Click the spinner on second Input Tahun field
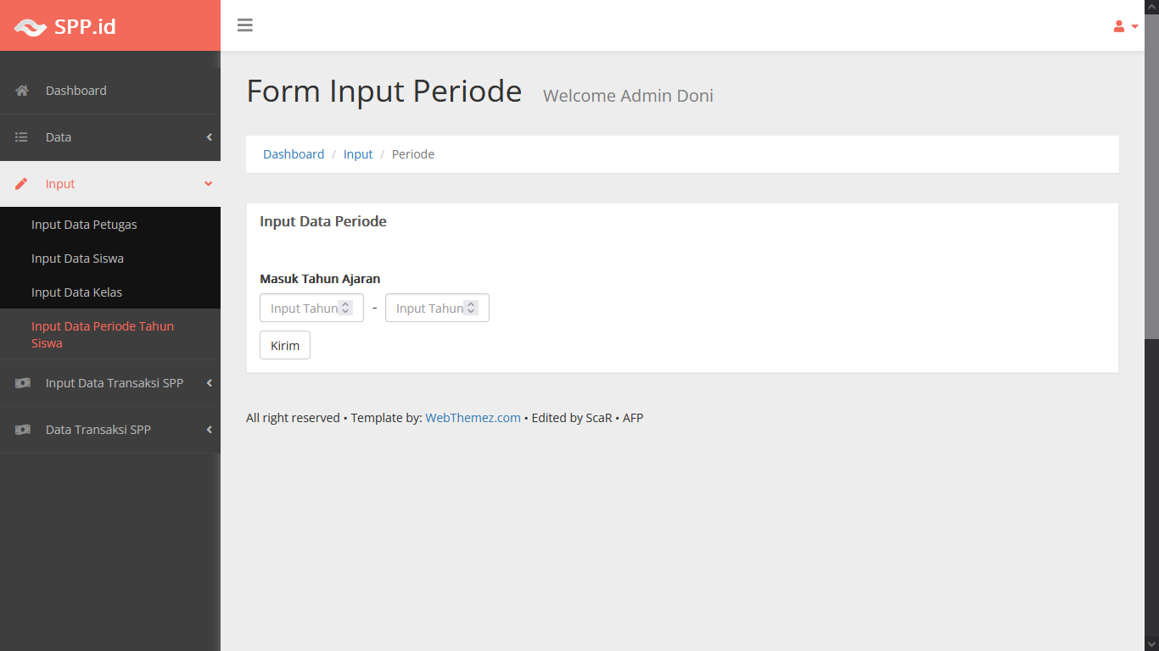The image size is (1159, 651). pos(471,309)
